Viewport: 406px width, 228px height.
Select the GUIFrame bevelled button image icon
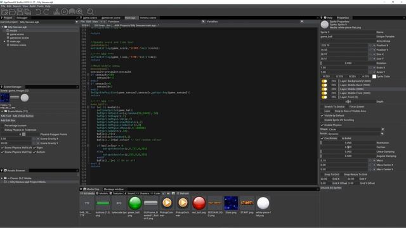(x=151, y=203)
